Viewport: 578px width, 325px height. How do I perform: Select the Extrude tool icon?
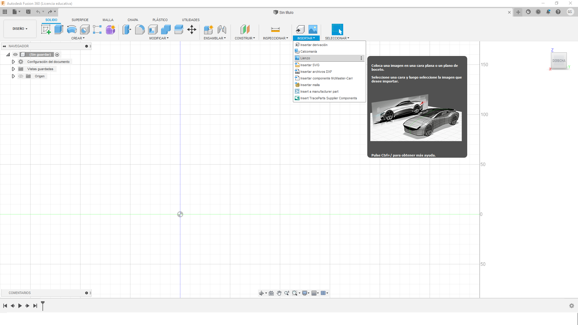click(x=59, y=29)
